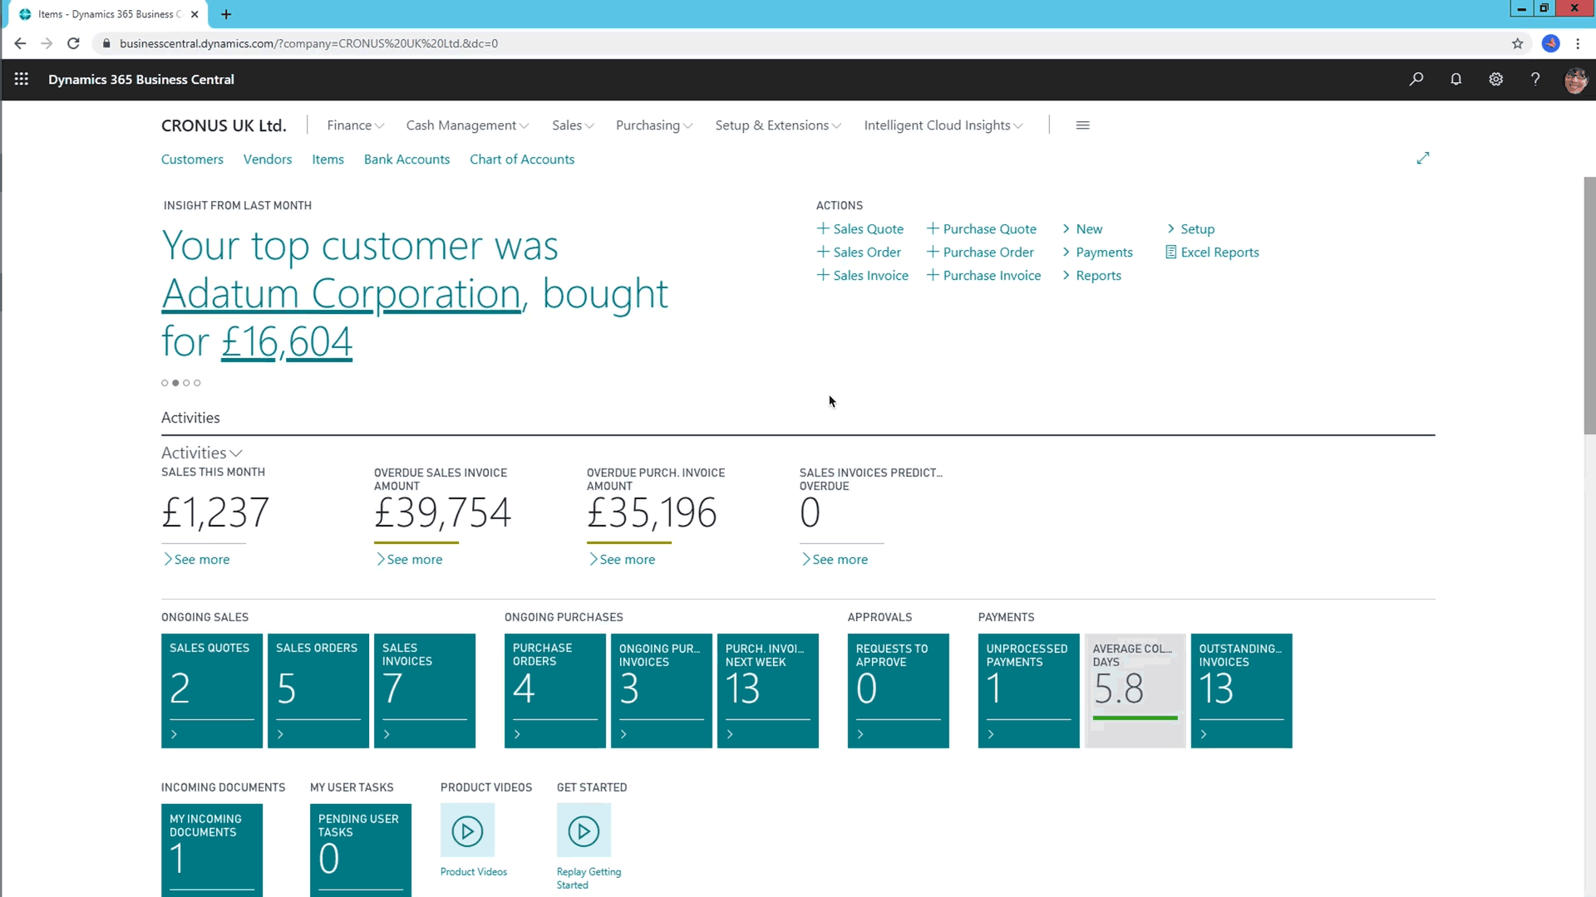Expand the Activities chevron dropdown
The height and width of the screenshot is (897, 1596).
235,453
